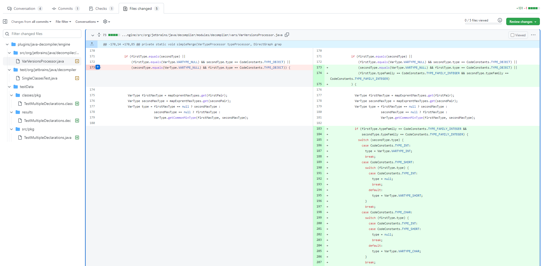
Task: Collapse the results folder
Action: click(11, 112)
